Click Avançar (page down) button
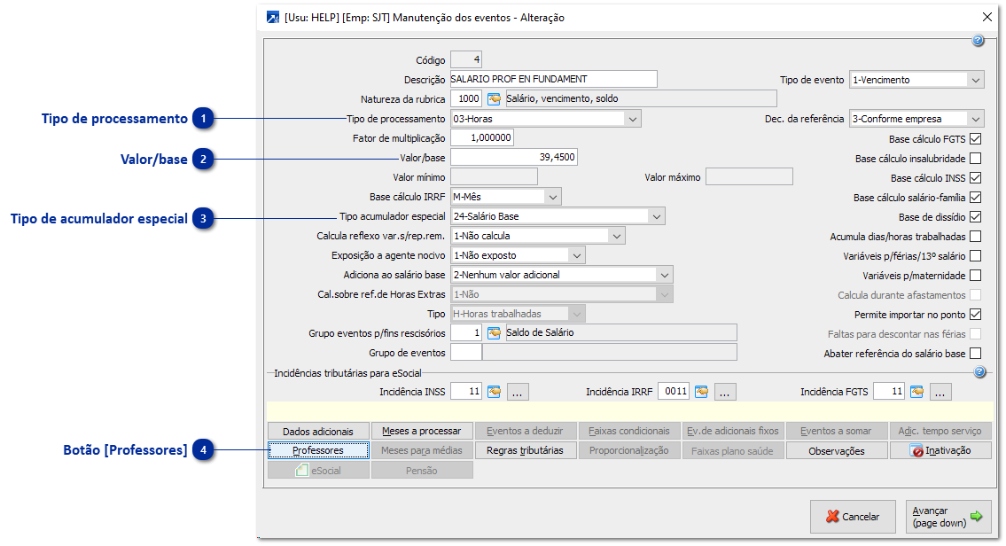This screenshot has width=1006, height=546. 948,517
